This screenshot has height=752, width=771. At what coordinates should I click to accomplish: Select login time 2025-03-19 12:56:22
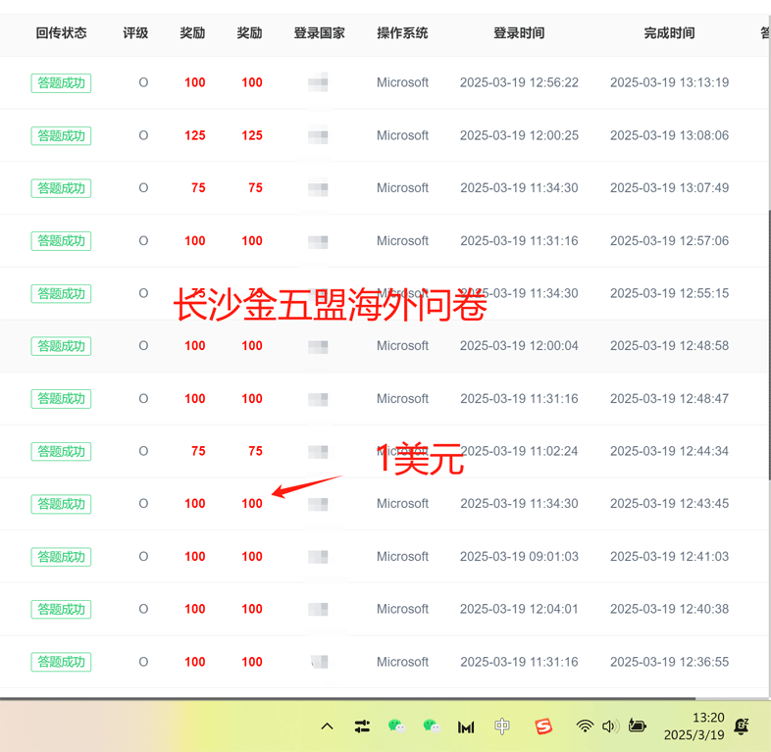pos(519,82)
